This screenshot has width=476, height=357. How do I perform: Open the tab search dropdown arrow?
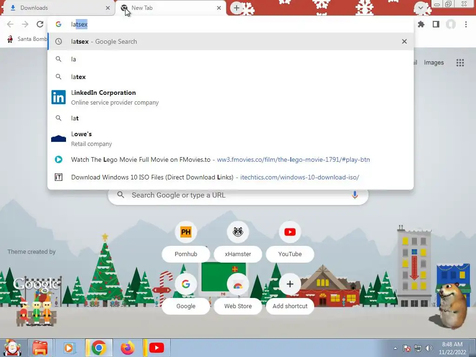[420, 8]
